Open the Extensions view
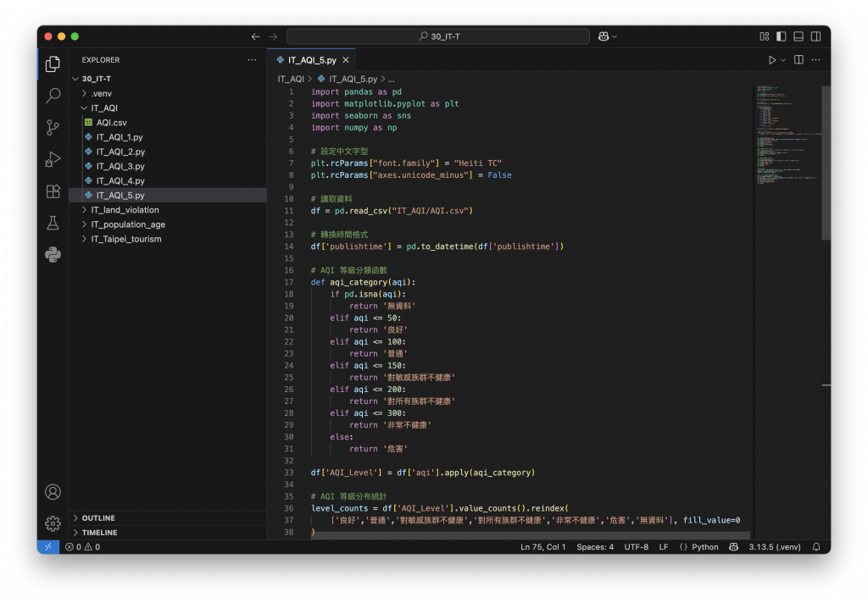Image resolution: width=868 pixels, height=603 pixels. pyautogui.click(x=53, y=191)
